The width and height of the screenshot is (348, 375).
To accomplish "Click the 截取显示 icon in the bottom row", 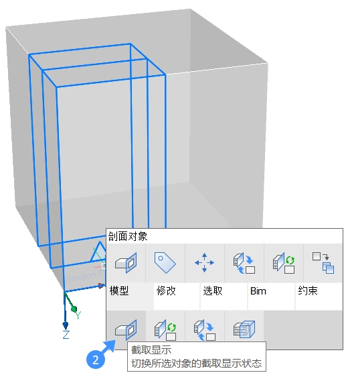I will [126, 330].
